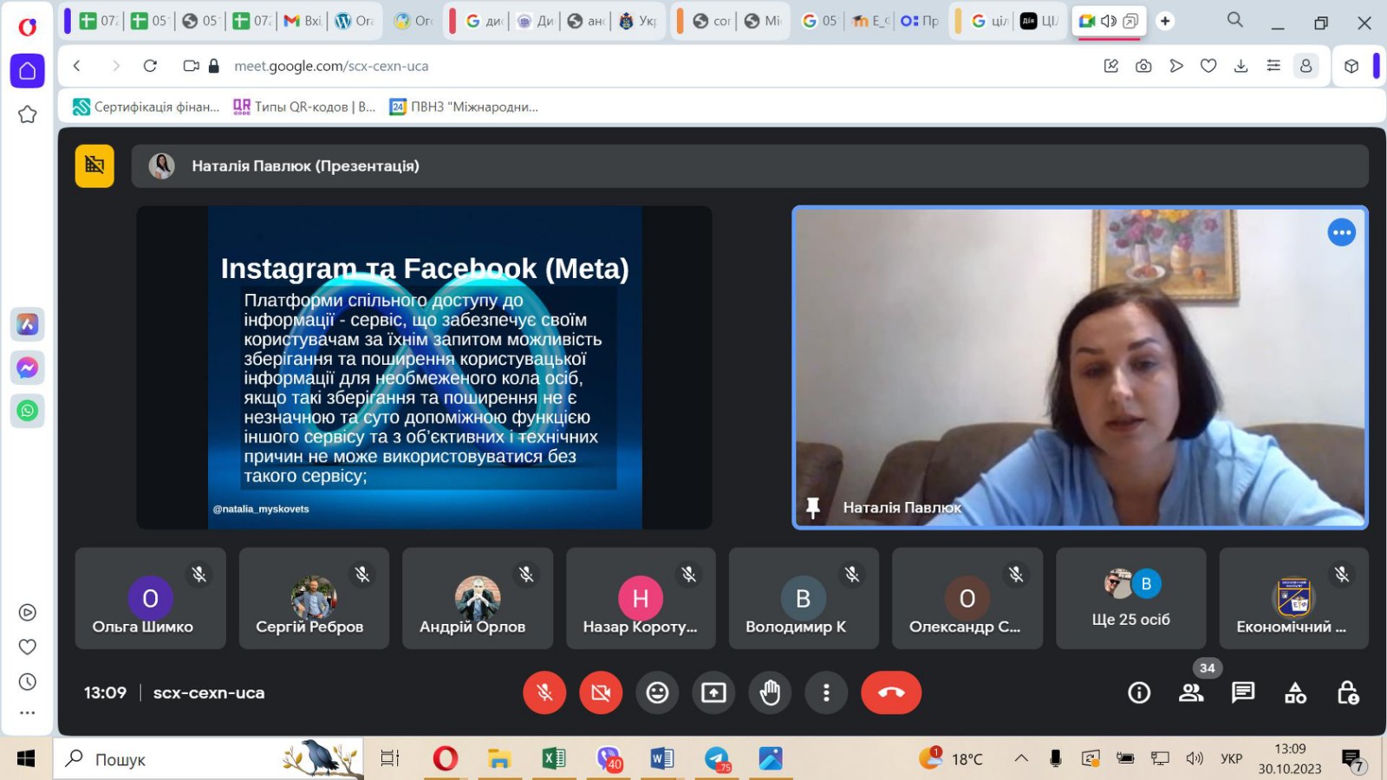Switch to the Укр tab

pos(638,21)
